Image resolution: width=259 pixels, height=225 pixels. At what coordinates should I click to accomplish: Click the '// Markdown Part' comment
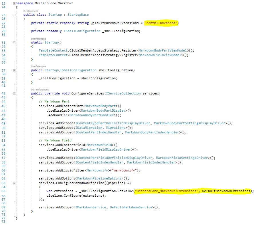coord(54,101)
